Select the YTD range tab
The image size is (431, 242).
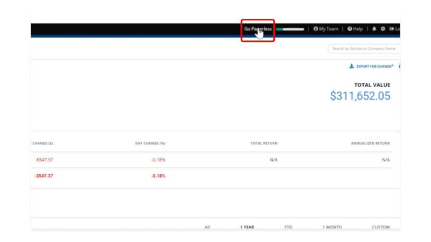pyautogui.click(x=288, y=227)
